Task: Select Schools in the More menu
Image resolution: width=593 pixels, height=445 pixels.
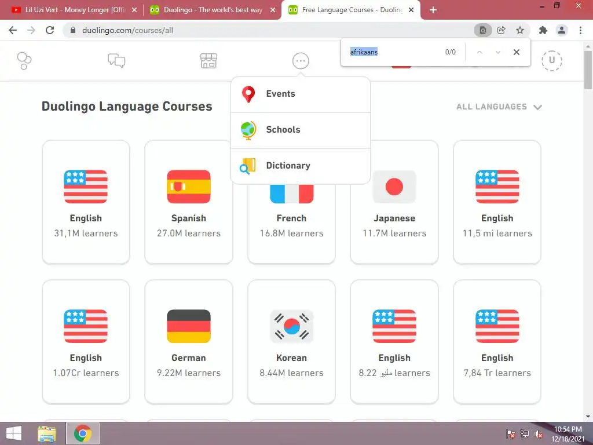Action: (301, 130)
